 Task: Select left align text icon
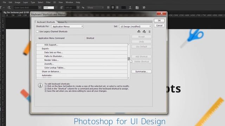pos(108,7)
